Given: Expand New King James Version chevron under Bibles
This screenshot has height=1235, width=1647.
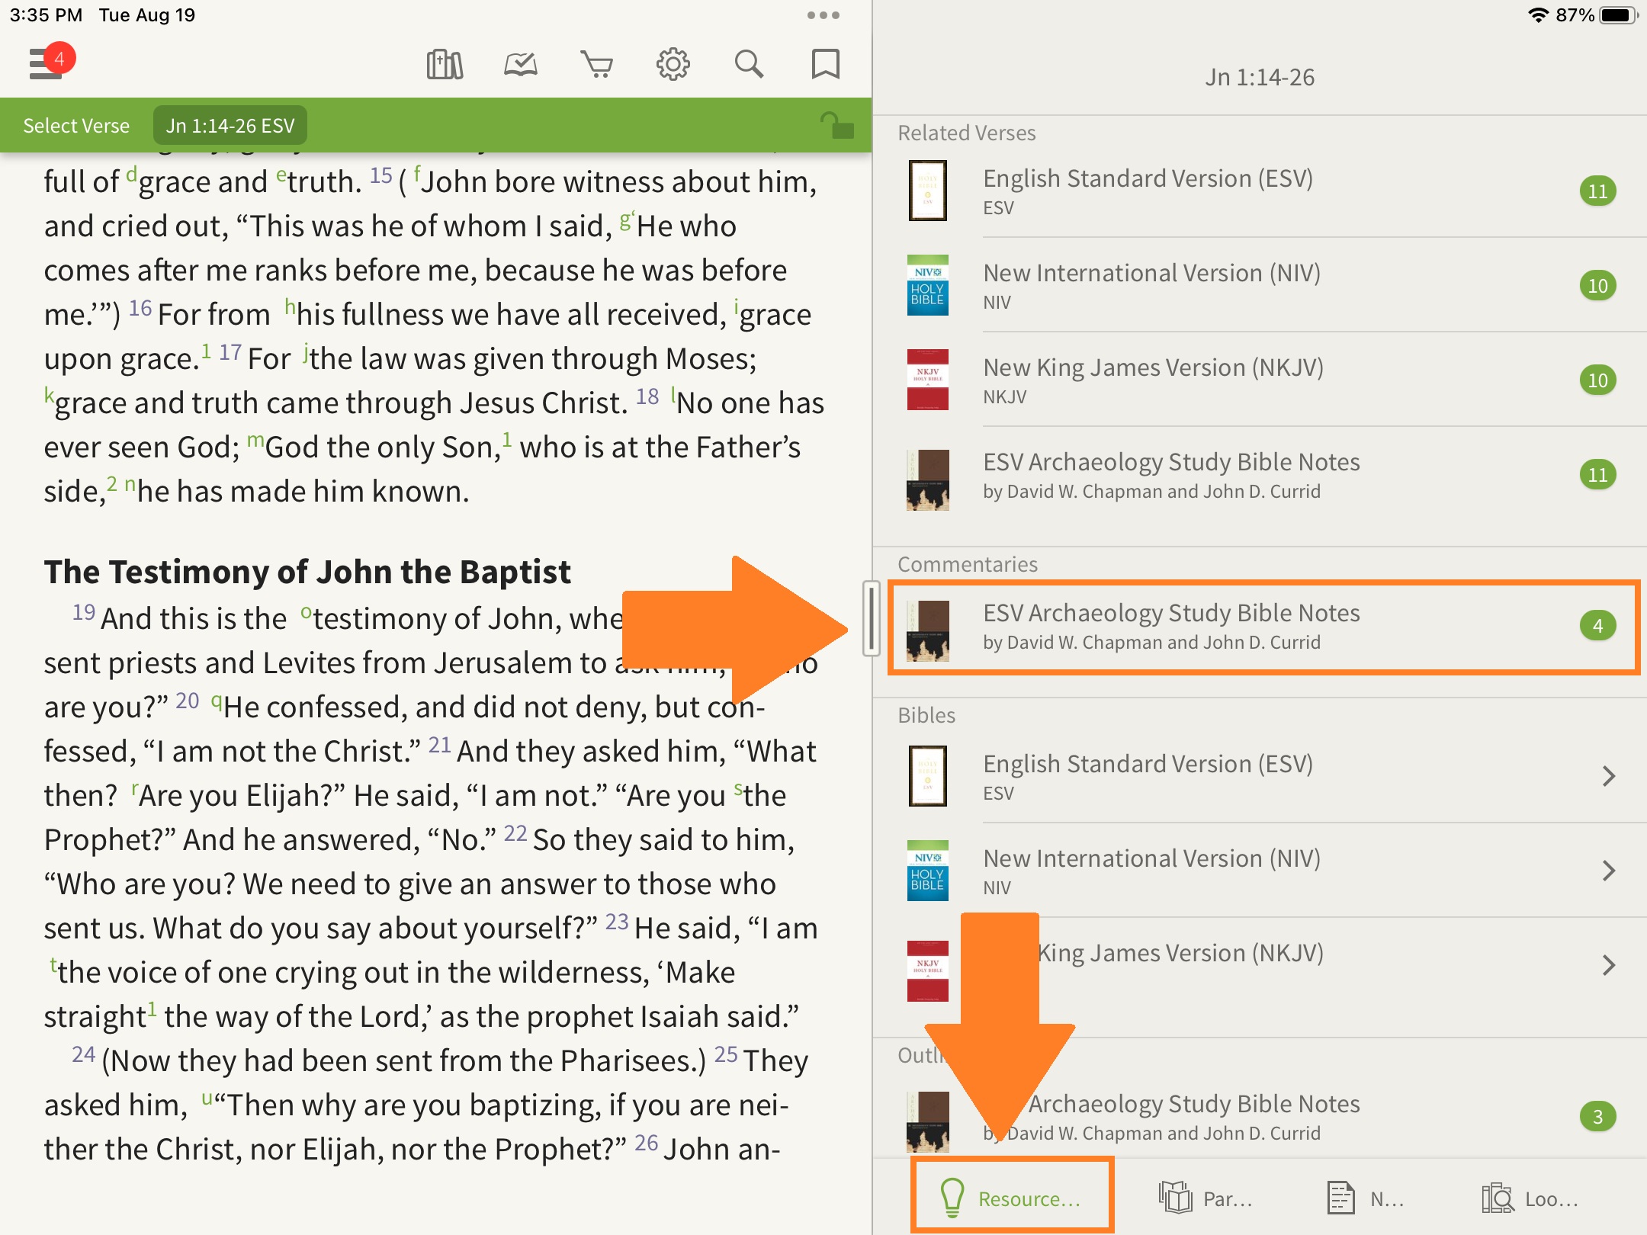Looking at the screenshot, I should pyautogui.click(x=1609, y=965).
